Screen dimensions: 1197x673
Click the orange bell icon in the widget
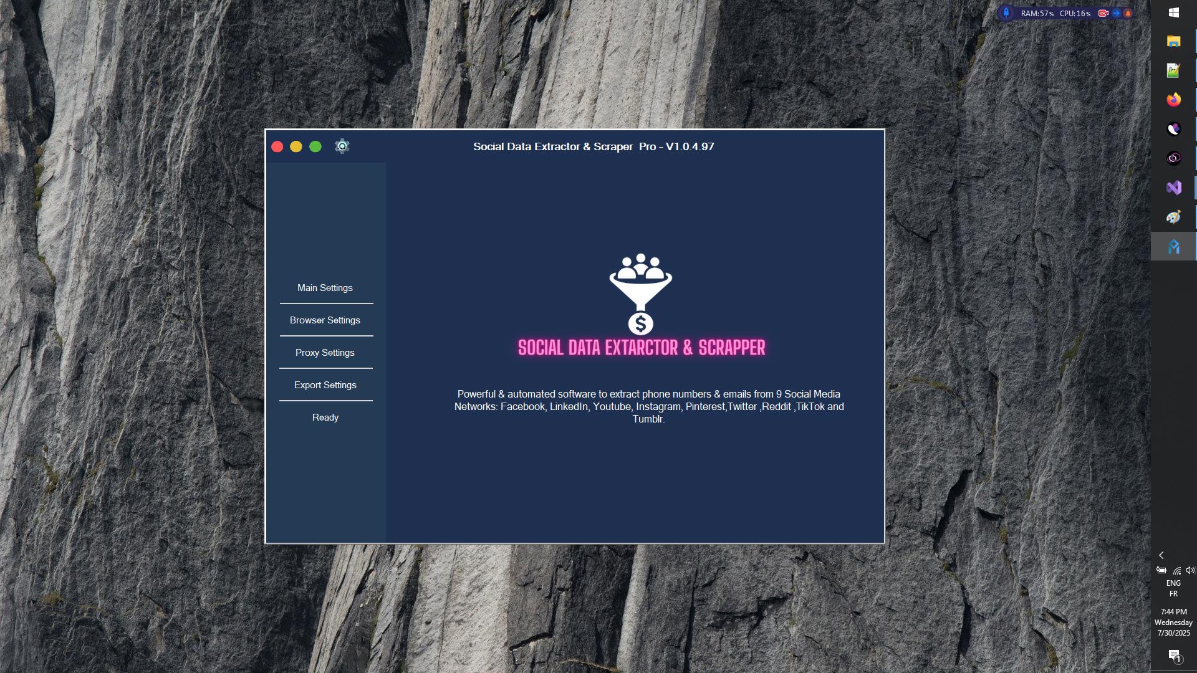1128,13
